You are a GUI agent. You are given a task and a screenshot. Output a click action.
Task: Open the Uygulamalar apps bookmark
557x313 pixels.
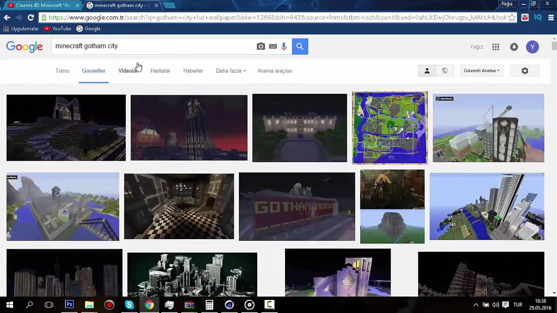click(21, 29)
